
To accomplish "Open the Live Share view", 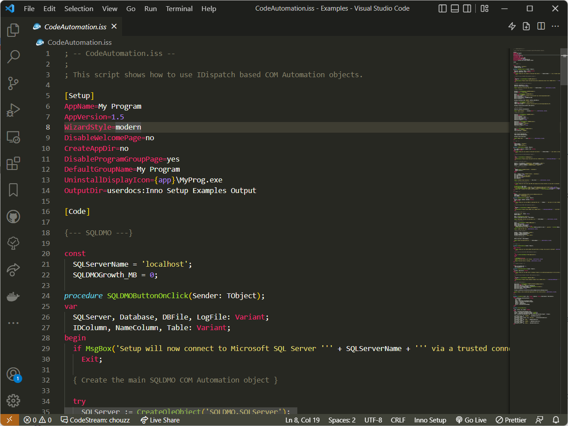I will click(x=13, y=269).
